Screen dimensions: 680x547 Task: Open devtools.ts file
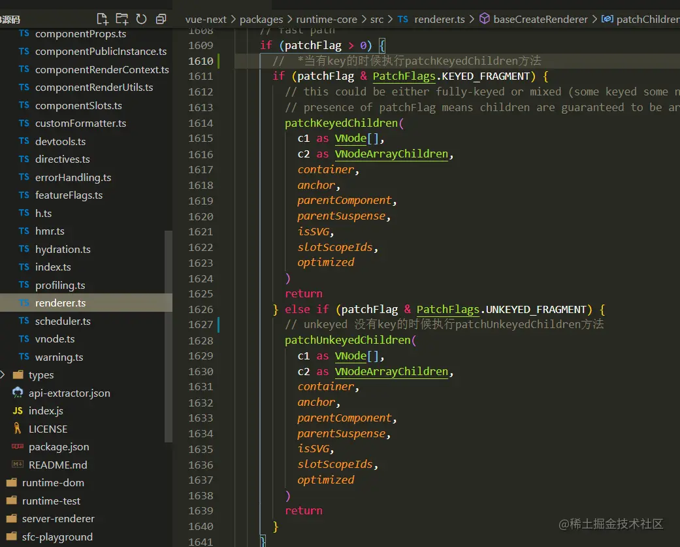click(x=60, y=141)
